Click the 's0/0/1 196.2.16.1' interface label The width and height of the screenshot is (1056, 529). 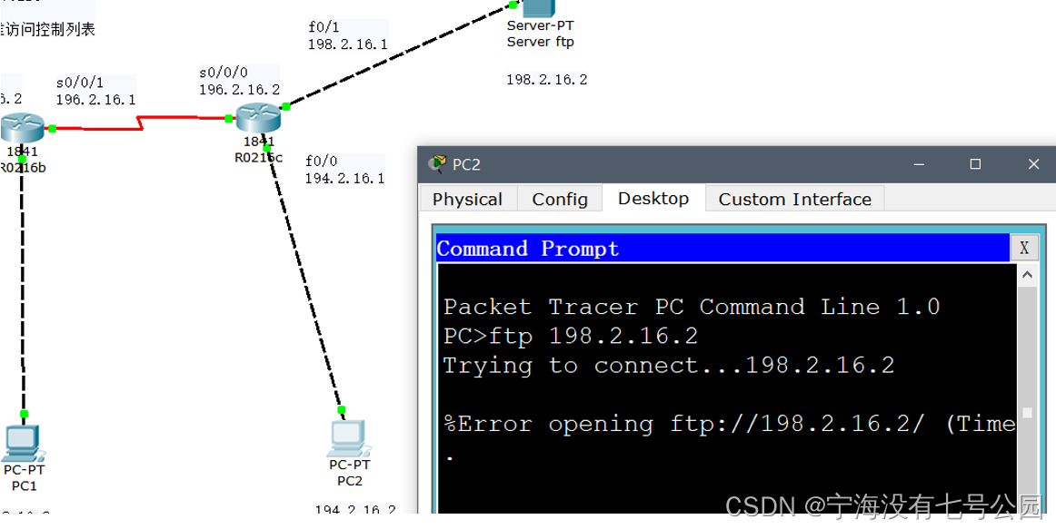pyautogui.click(x=95, y=92)
